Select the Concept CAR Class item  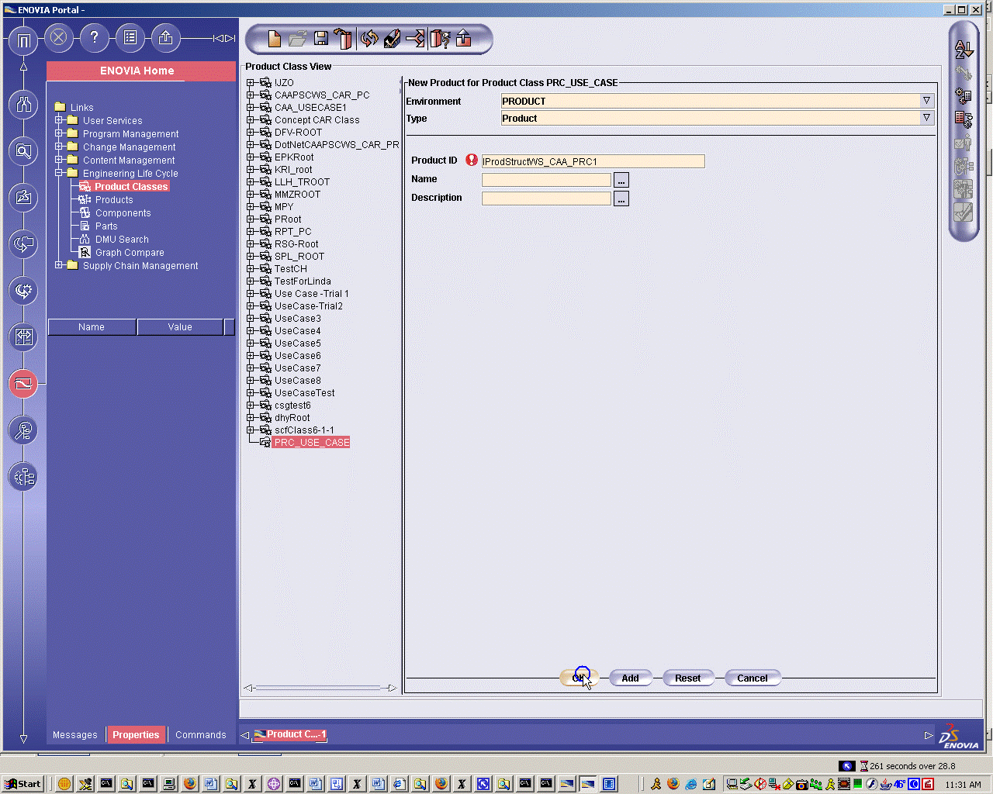click(317, 120)
